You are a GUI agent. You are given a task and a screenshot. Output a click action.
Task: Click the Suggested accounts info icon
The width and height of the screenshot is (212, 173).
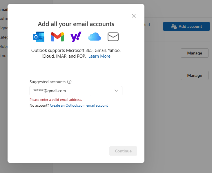coord(69,82)
